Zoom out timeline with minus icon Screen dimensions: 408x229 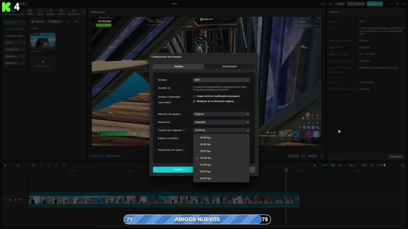point(372,165)
